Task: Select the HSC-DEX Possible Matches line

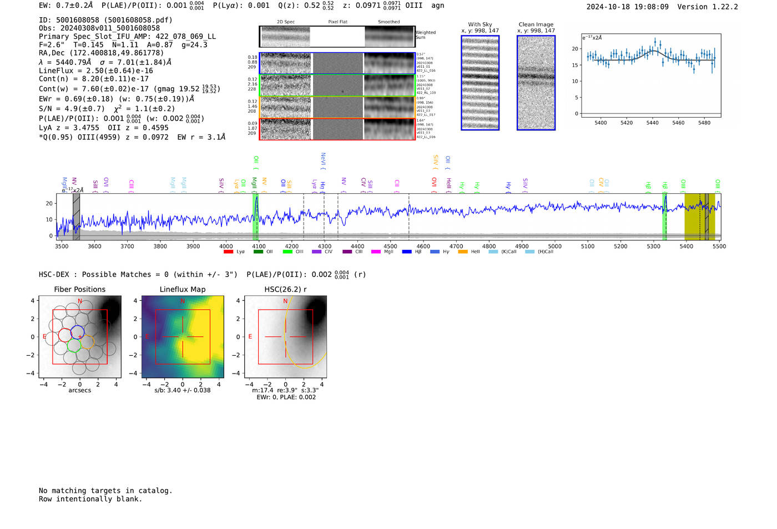Action: click(203, 275)
